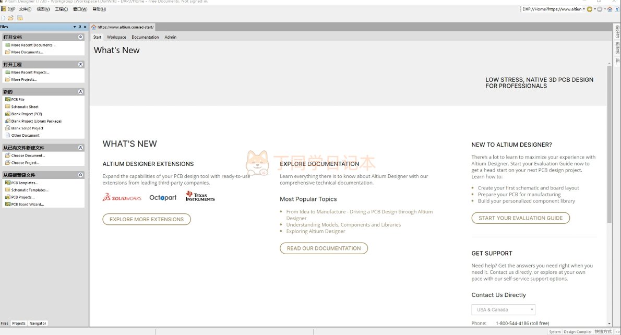621x335 pixels.
Task: Open the back history dropdown arrow
Action: [x=595, y=9]
